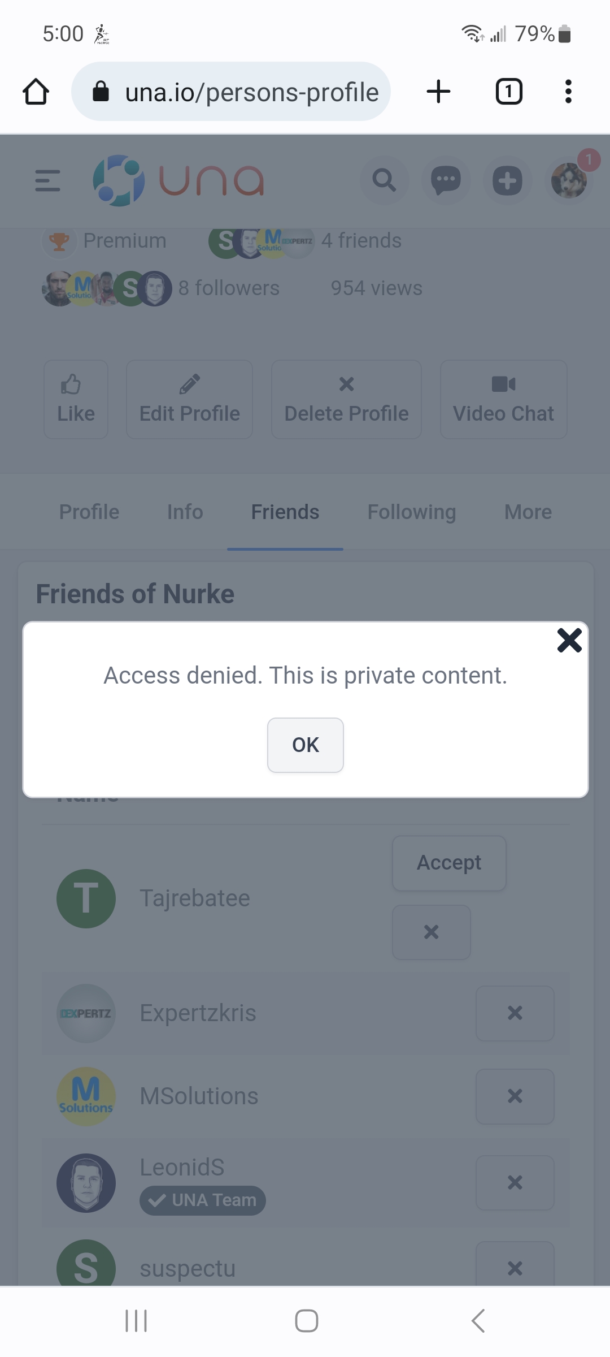
Task: Open the browser three-dot menu
Action: pos(568,92)
